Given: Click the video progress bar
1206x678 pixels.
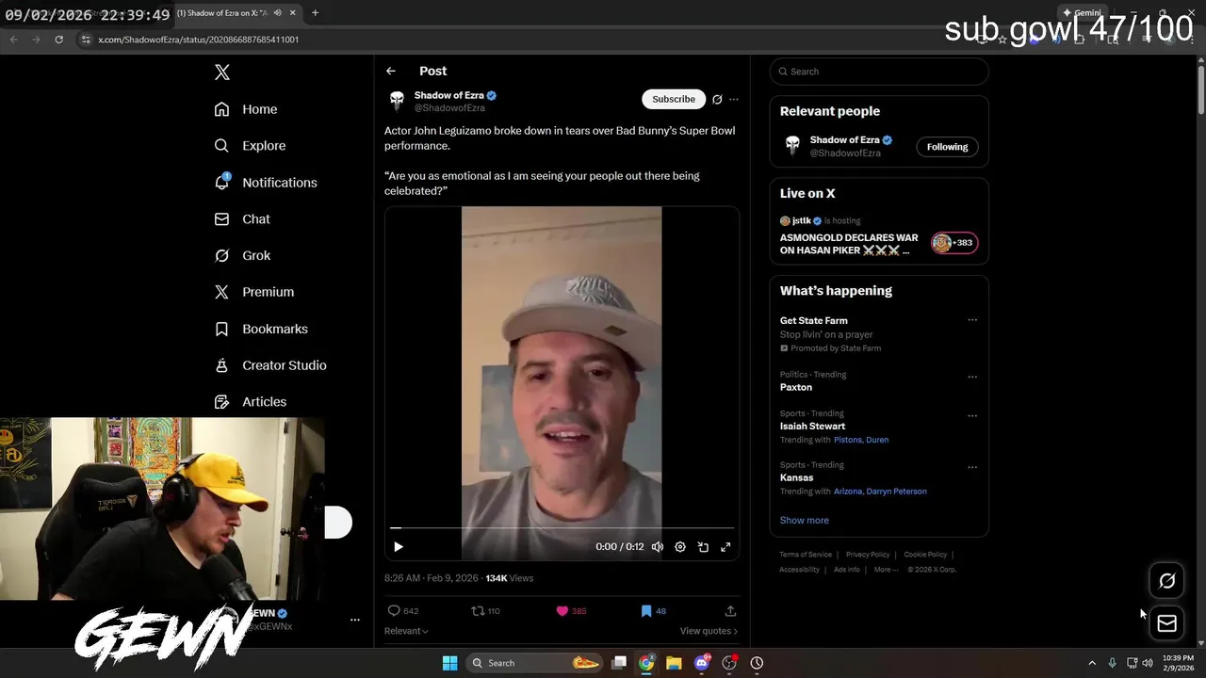Looking at the screenshot, I should point(562,528).
